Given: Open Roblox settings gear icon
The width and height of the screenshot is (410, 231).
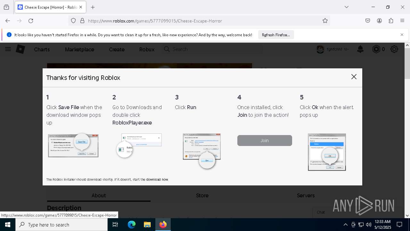Looking at the screenshot, I should click(394, 49).
